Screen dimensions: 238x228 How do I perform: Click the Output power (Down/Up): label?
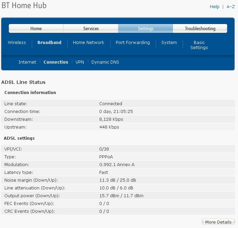click(x=32, y=196)
